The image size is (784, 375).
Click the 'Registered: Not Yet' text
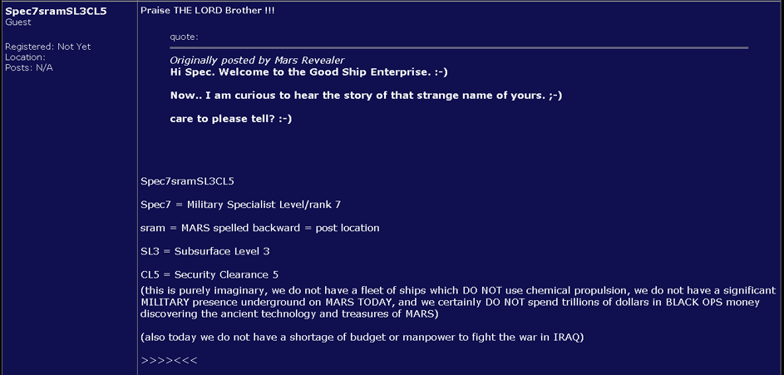tap(48, 47)
